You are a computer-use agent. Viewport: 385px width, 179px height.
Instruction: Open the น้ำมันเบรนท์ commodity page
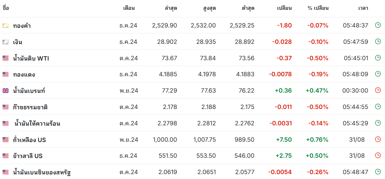[29, 91]
